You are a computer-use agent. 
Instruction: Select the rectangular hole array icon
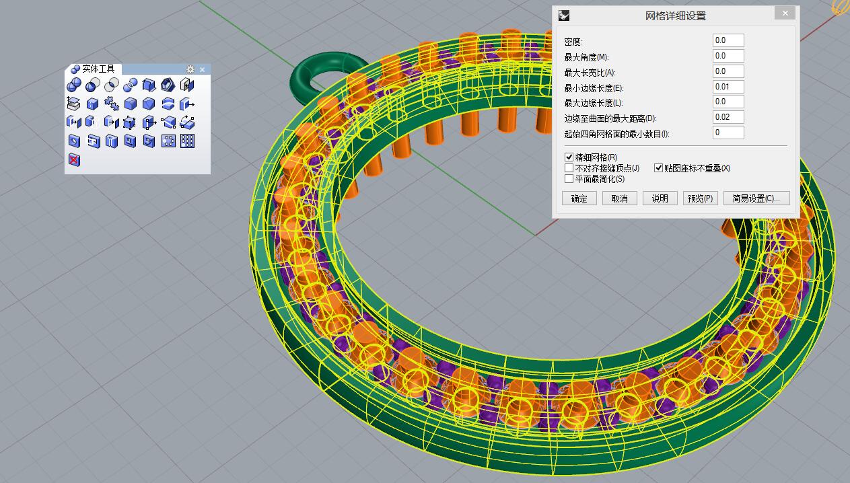[x=188, y=141]
